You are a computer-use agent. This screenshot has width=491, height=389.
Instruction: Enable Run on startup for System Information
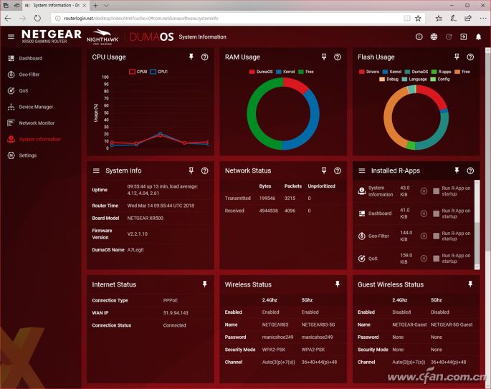pyautogui.click(x=436, y=191)
